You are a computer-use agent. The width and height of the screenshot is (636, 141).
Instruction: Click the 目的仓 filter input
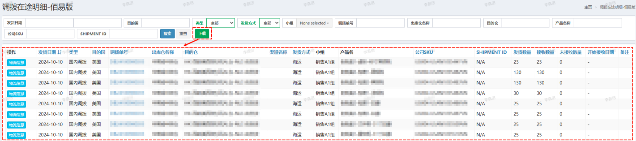[x=525, y=23]
